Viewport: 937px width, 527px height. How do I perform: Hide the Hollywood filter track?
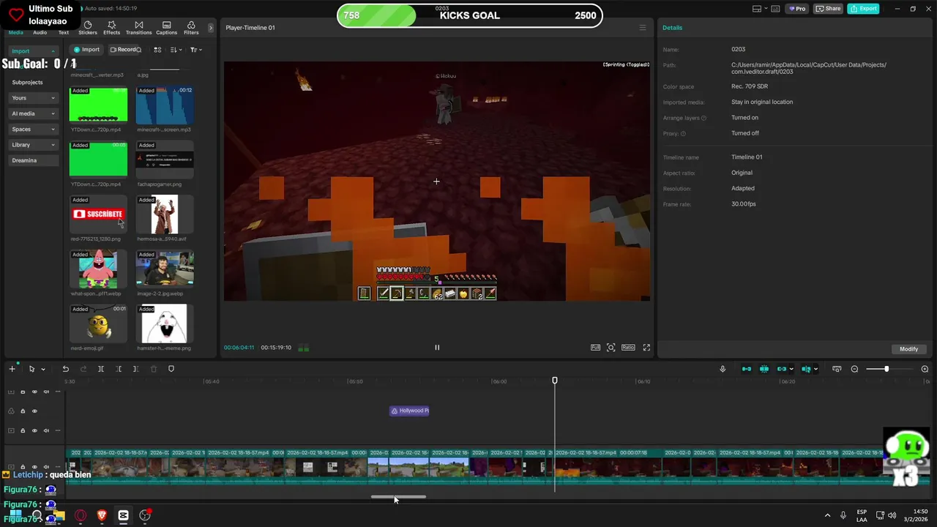[x=34, y=411]
